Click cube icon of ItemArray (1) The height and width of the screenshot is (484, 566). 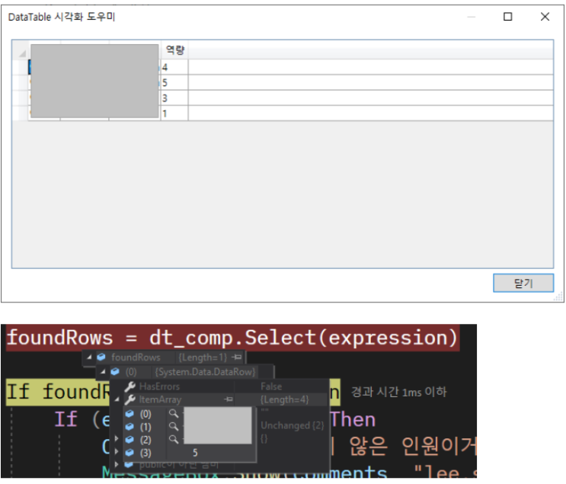(130, 427)
